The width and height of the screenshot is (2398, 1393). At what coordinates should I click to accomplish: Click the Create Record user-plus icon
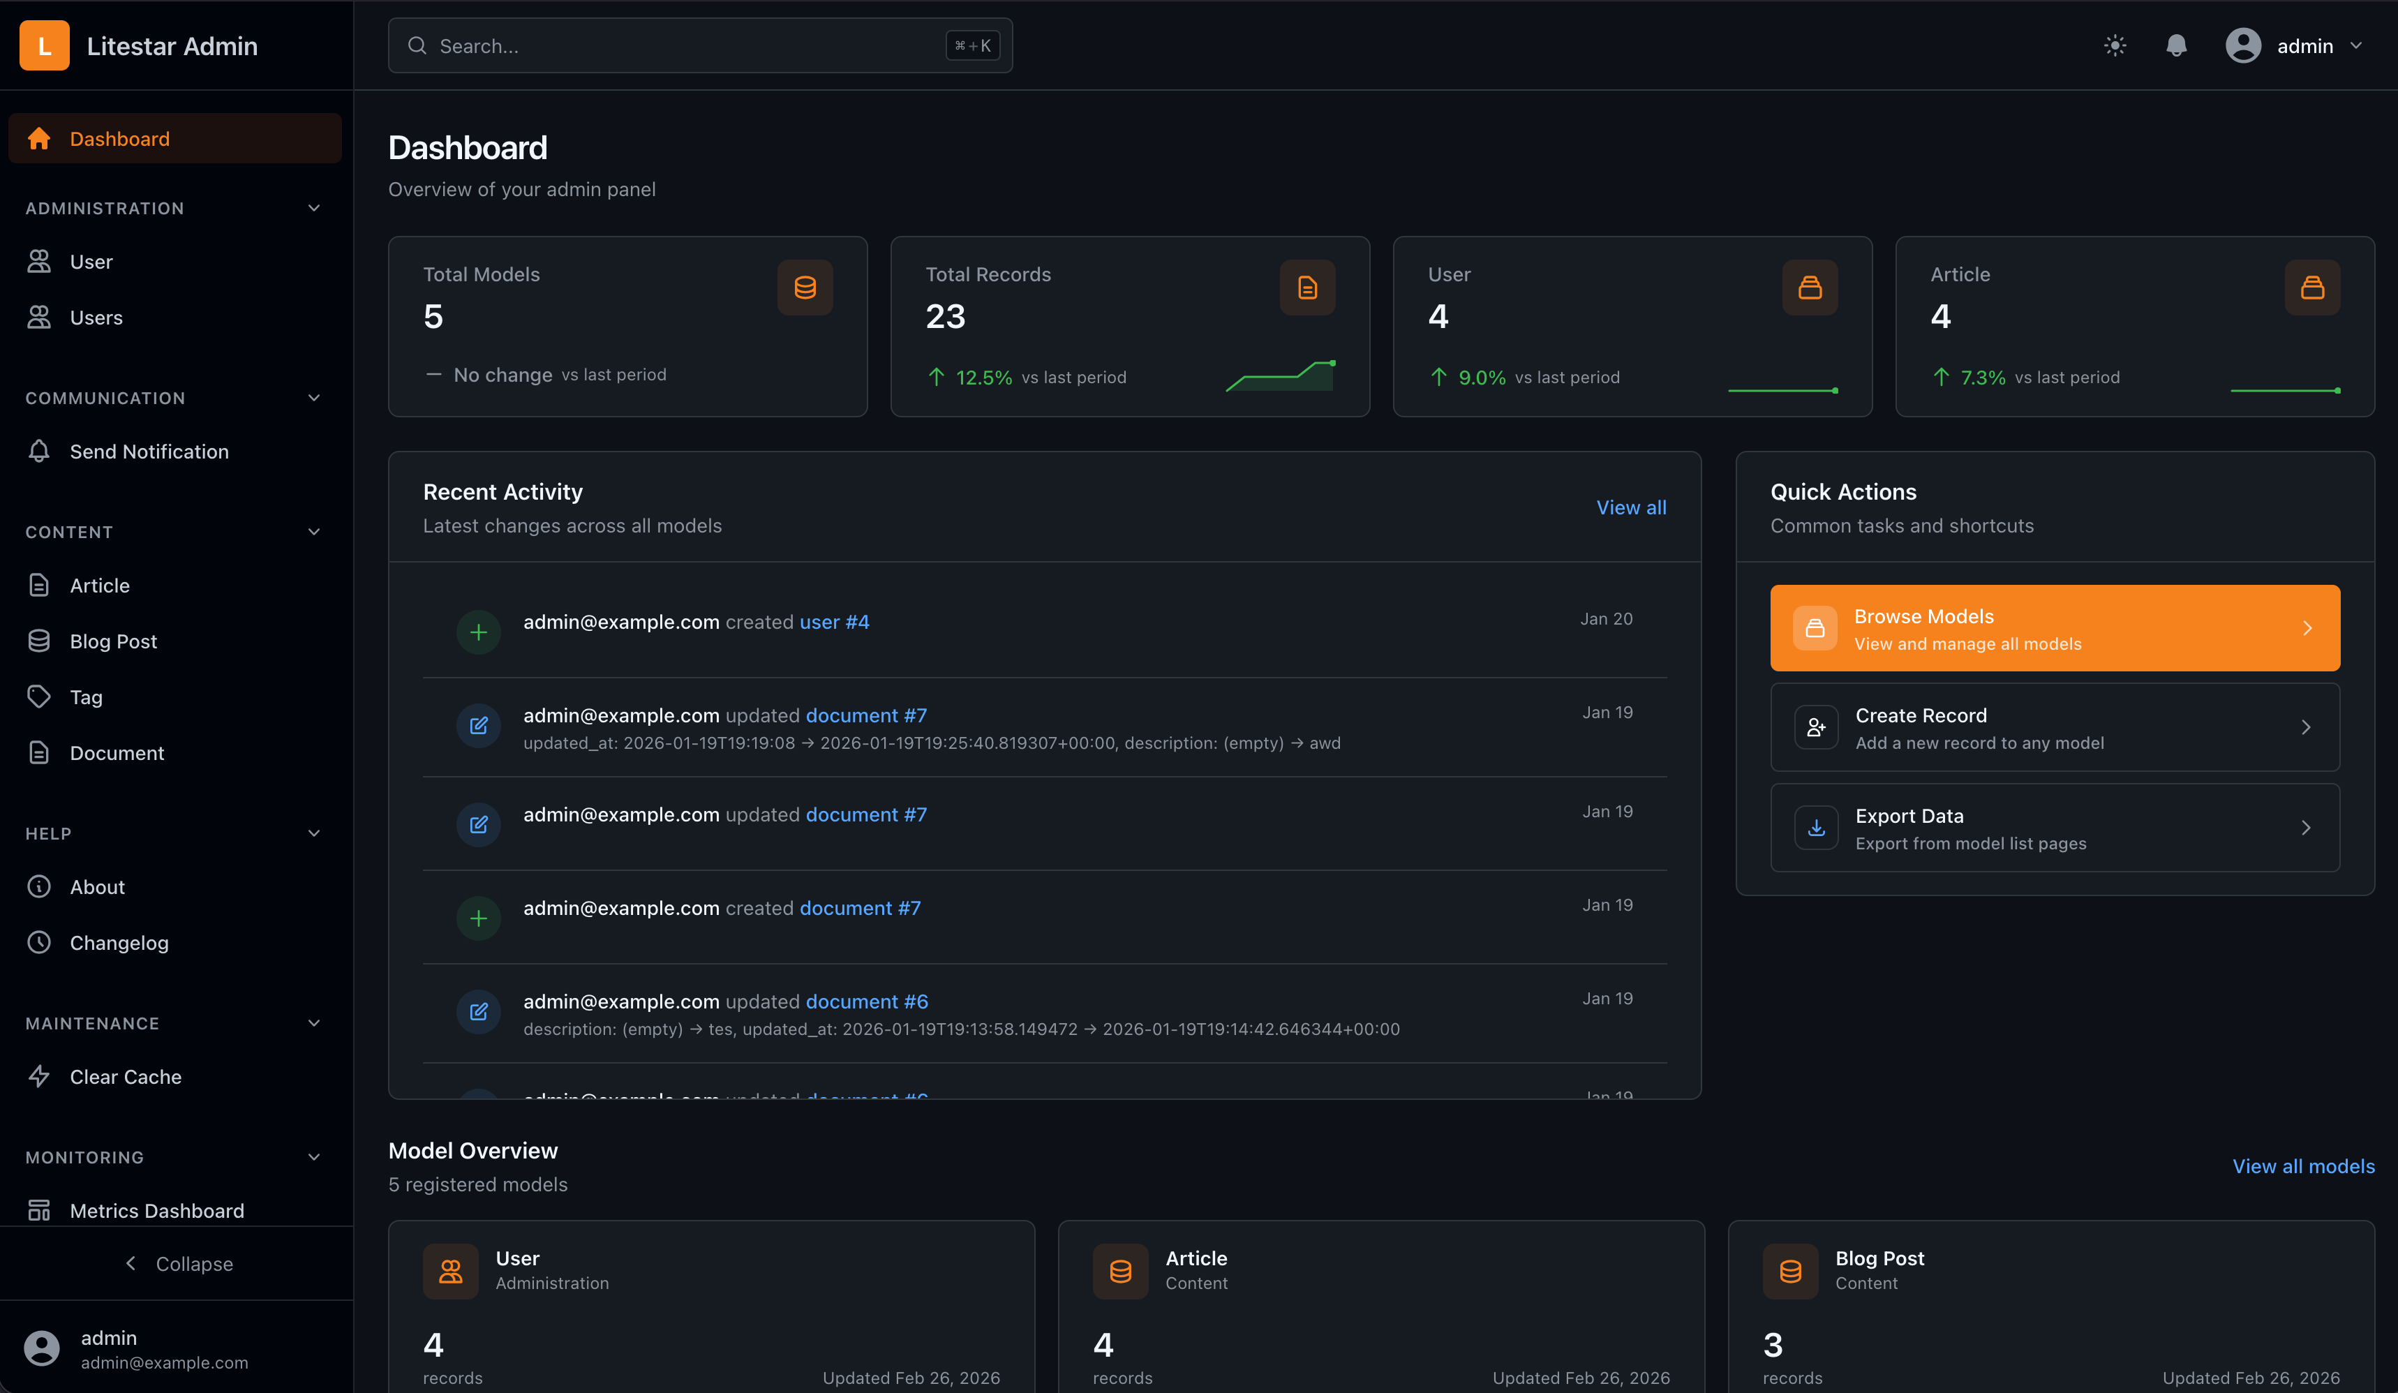[1816, 728]
